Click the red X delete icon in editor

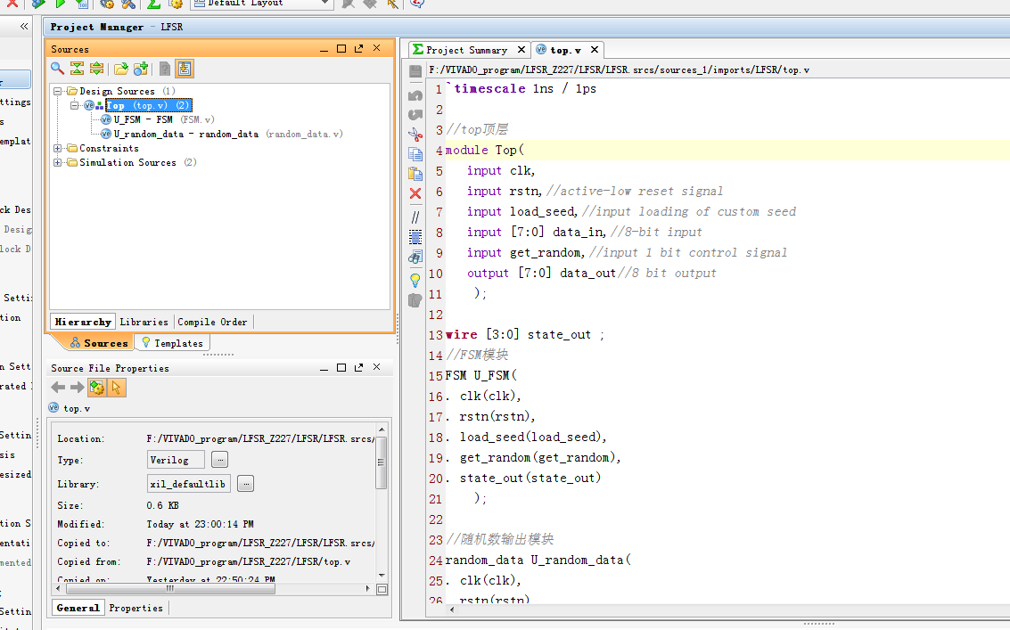coord(415,193)
